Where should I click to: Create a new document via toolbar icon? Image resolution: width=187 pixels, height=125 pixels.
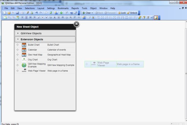coord(5,13)
